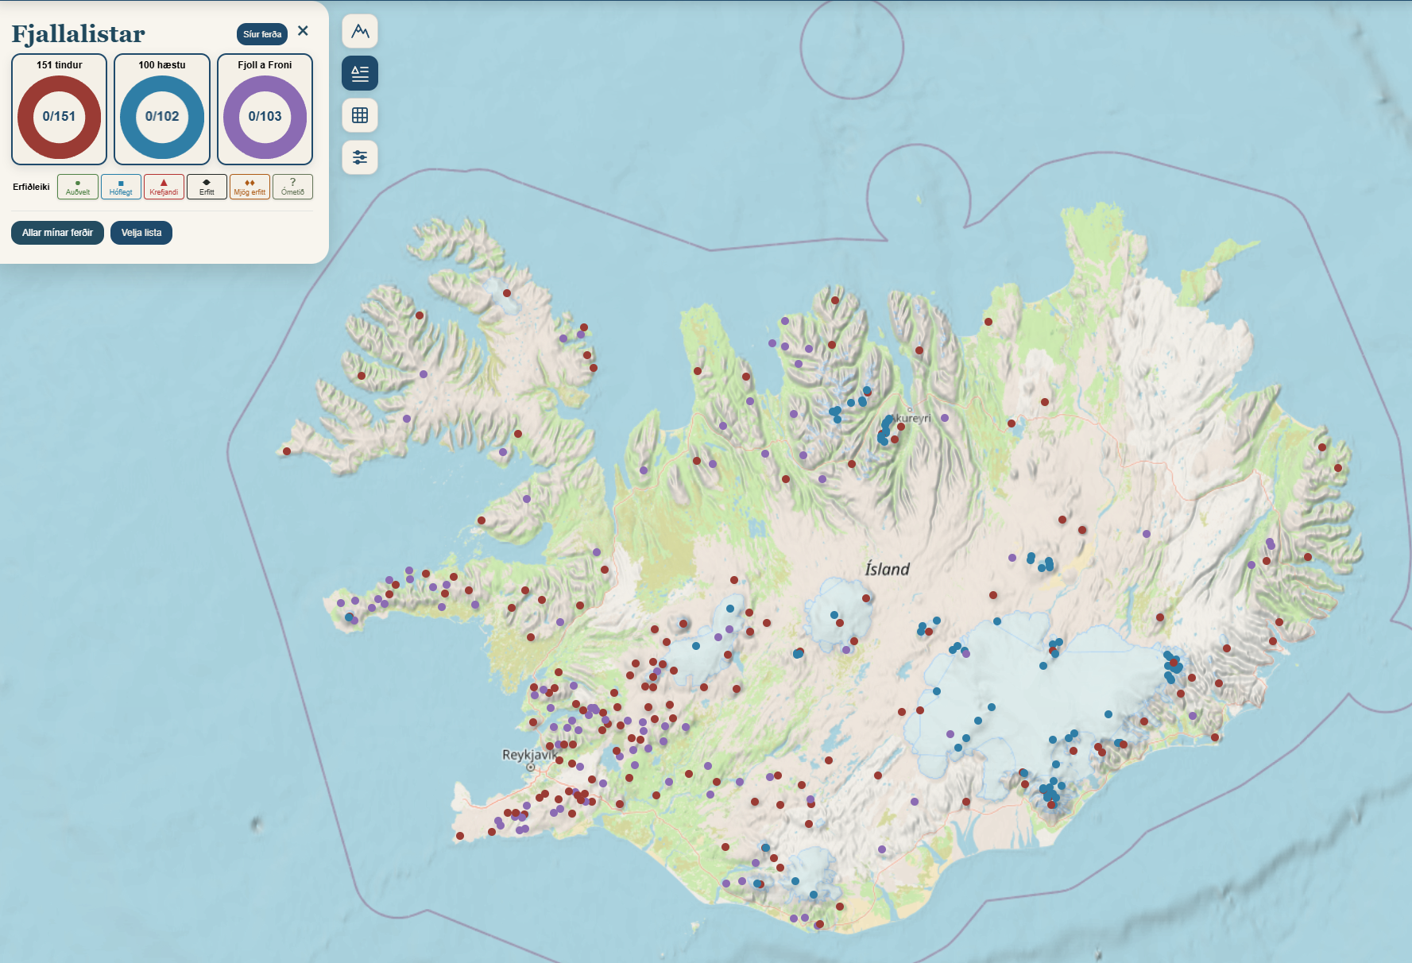This screenshot has height=963, width=1412.
Task: Toggle the Hóflegt difficulty filter
Action: point(121,187)
